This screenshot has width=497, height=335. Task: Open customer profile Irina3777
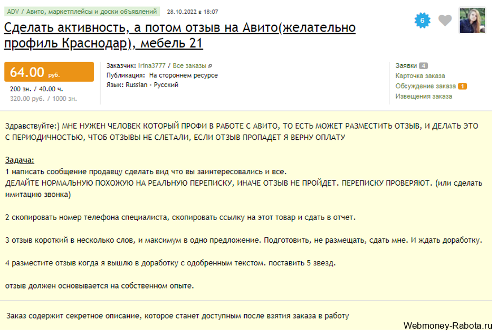tap(153, 66)
